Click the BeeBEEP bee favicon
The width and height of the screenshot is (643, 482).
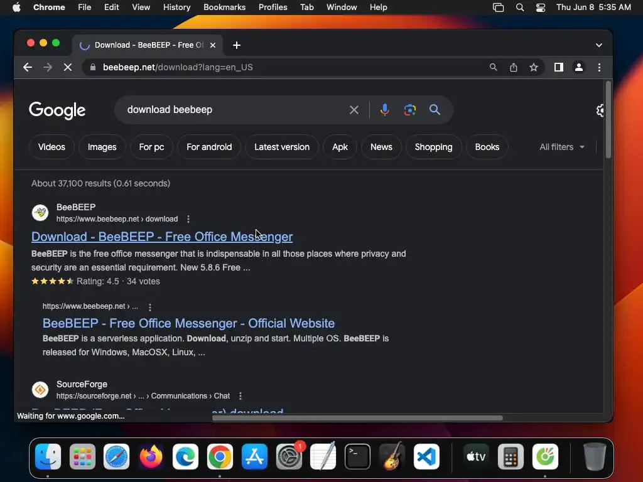[40, 213]
